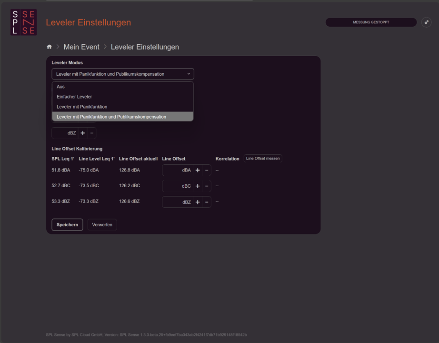This screenshot has height=343, width=439.
Task: Increase the Line Offset dBZ with plus
Action: (198, 202)
